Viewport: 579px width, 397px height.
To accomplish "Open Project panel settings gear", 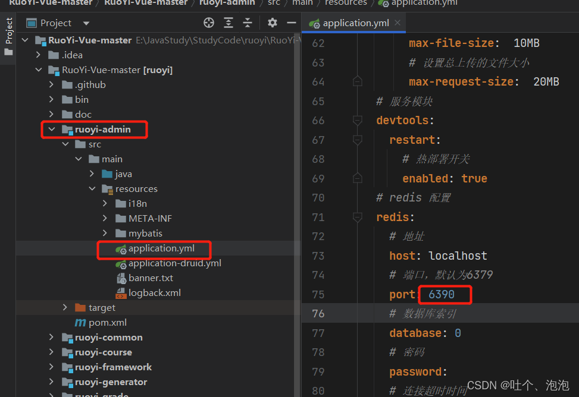I will tap(273, 23).
